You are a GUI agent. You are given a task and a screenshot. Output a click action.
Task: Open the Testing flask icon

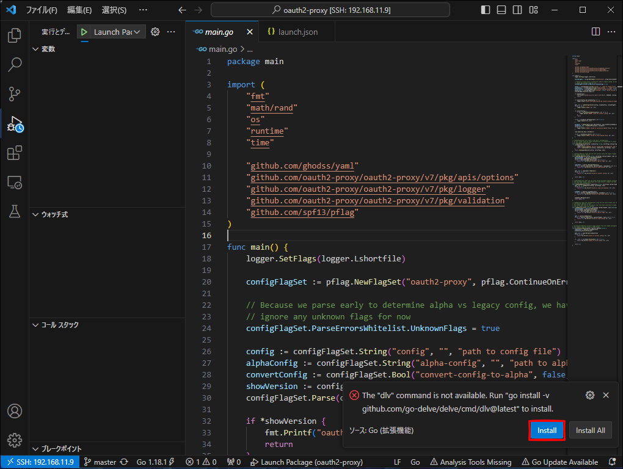click(x=14, y=211)
